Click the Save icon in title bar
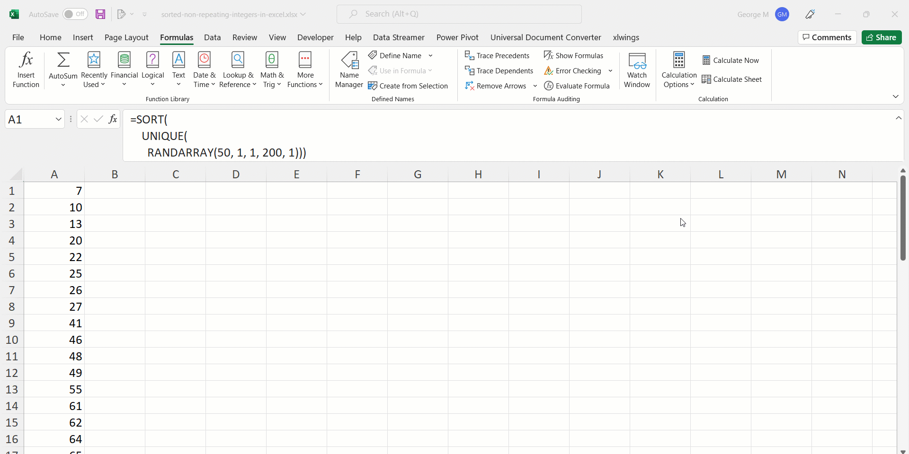This screenshot has width=909, height=454. click(100, 14)
